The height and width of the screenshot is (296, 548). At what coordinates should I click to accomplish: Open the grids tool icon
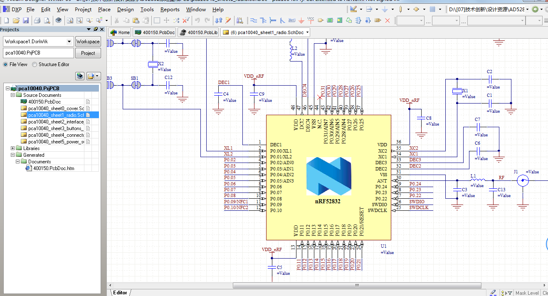tap(432, 9)
